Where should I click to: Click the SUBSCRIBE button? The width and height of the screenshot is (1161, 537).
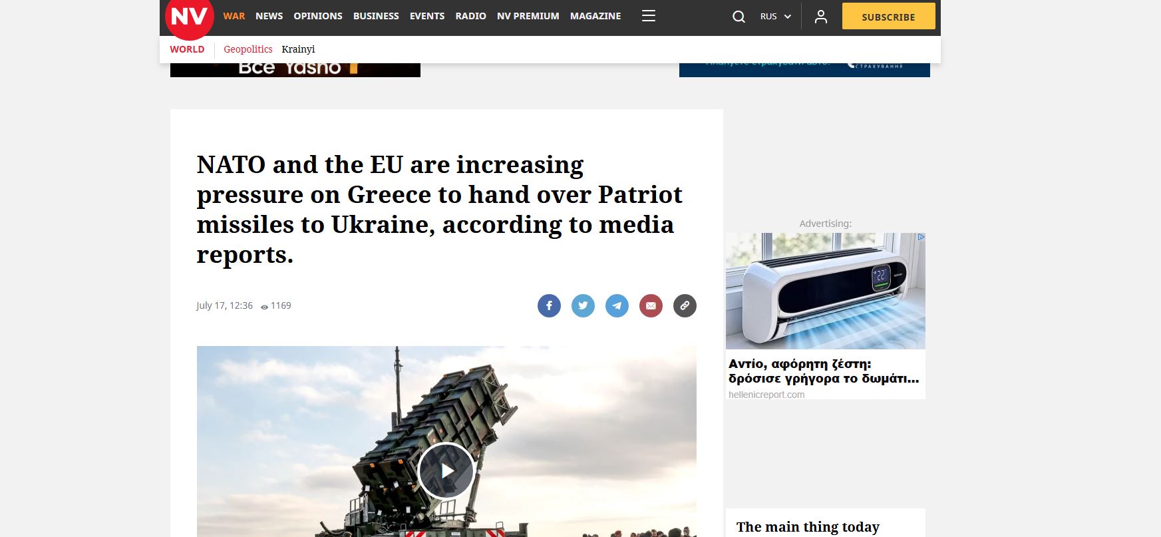[888, 17]
